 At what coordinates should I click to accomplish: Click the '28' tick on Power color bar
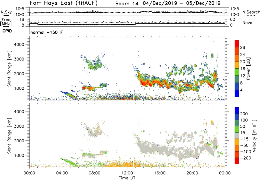242,47
